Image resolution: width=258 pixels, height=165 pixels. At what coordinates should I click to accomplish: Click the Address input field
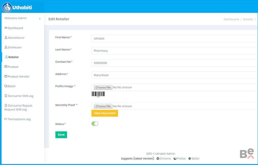pos(175,75)
